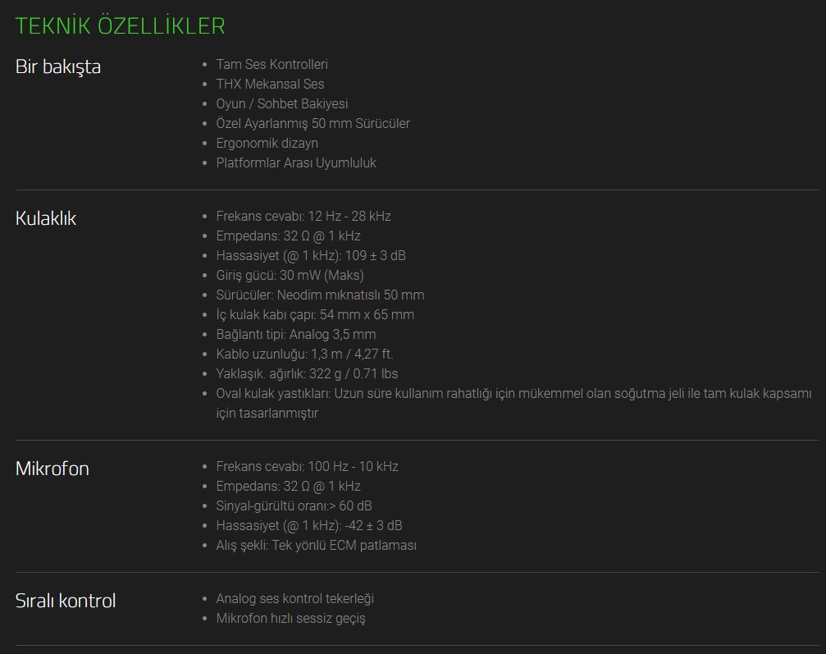The image size is (826, 654).
Task: Select the Sıralı kontrol section heading
Action: [x=66, y=601]
